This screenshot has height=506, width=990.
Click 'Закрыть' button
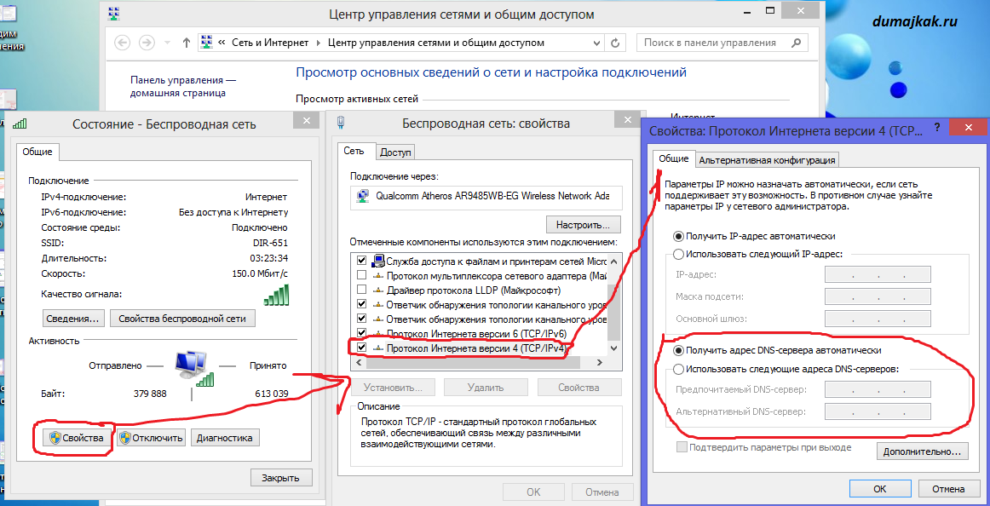pos(281,478)
